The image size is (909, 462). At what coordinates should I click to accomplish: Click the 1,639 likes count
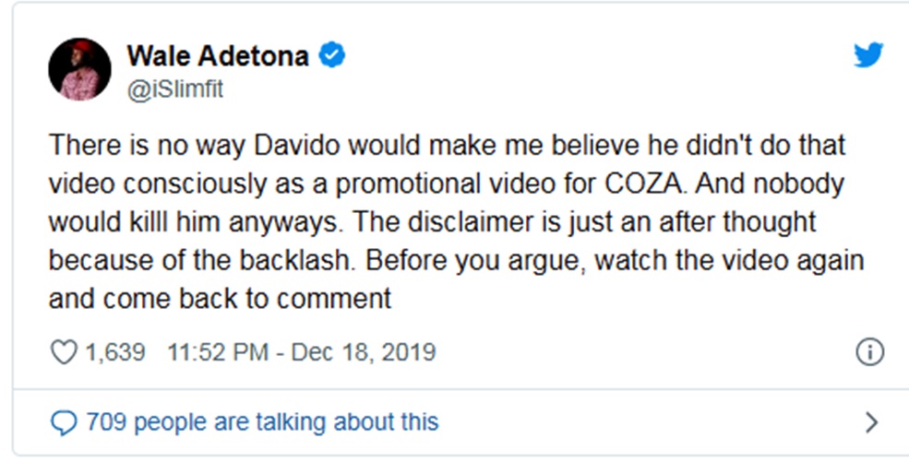pos(114,352)
